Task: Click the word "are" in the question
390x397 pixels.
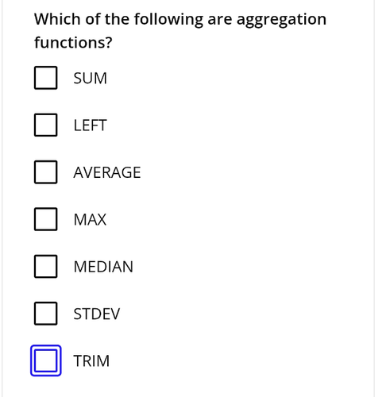Action: (220, 20)
